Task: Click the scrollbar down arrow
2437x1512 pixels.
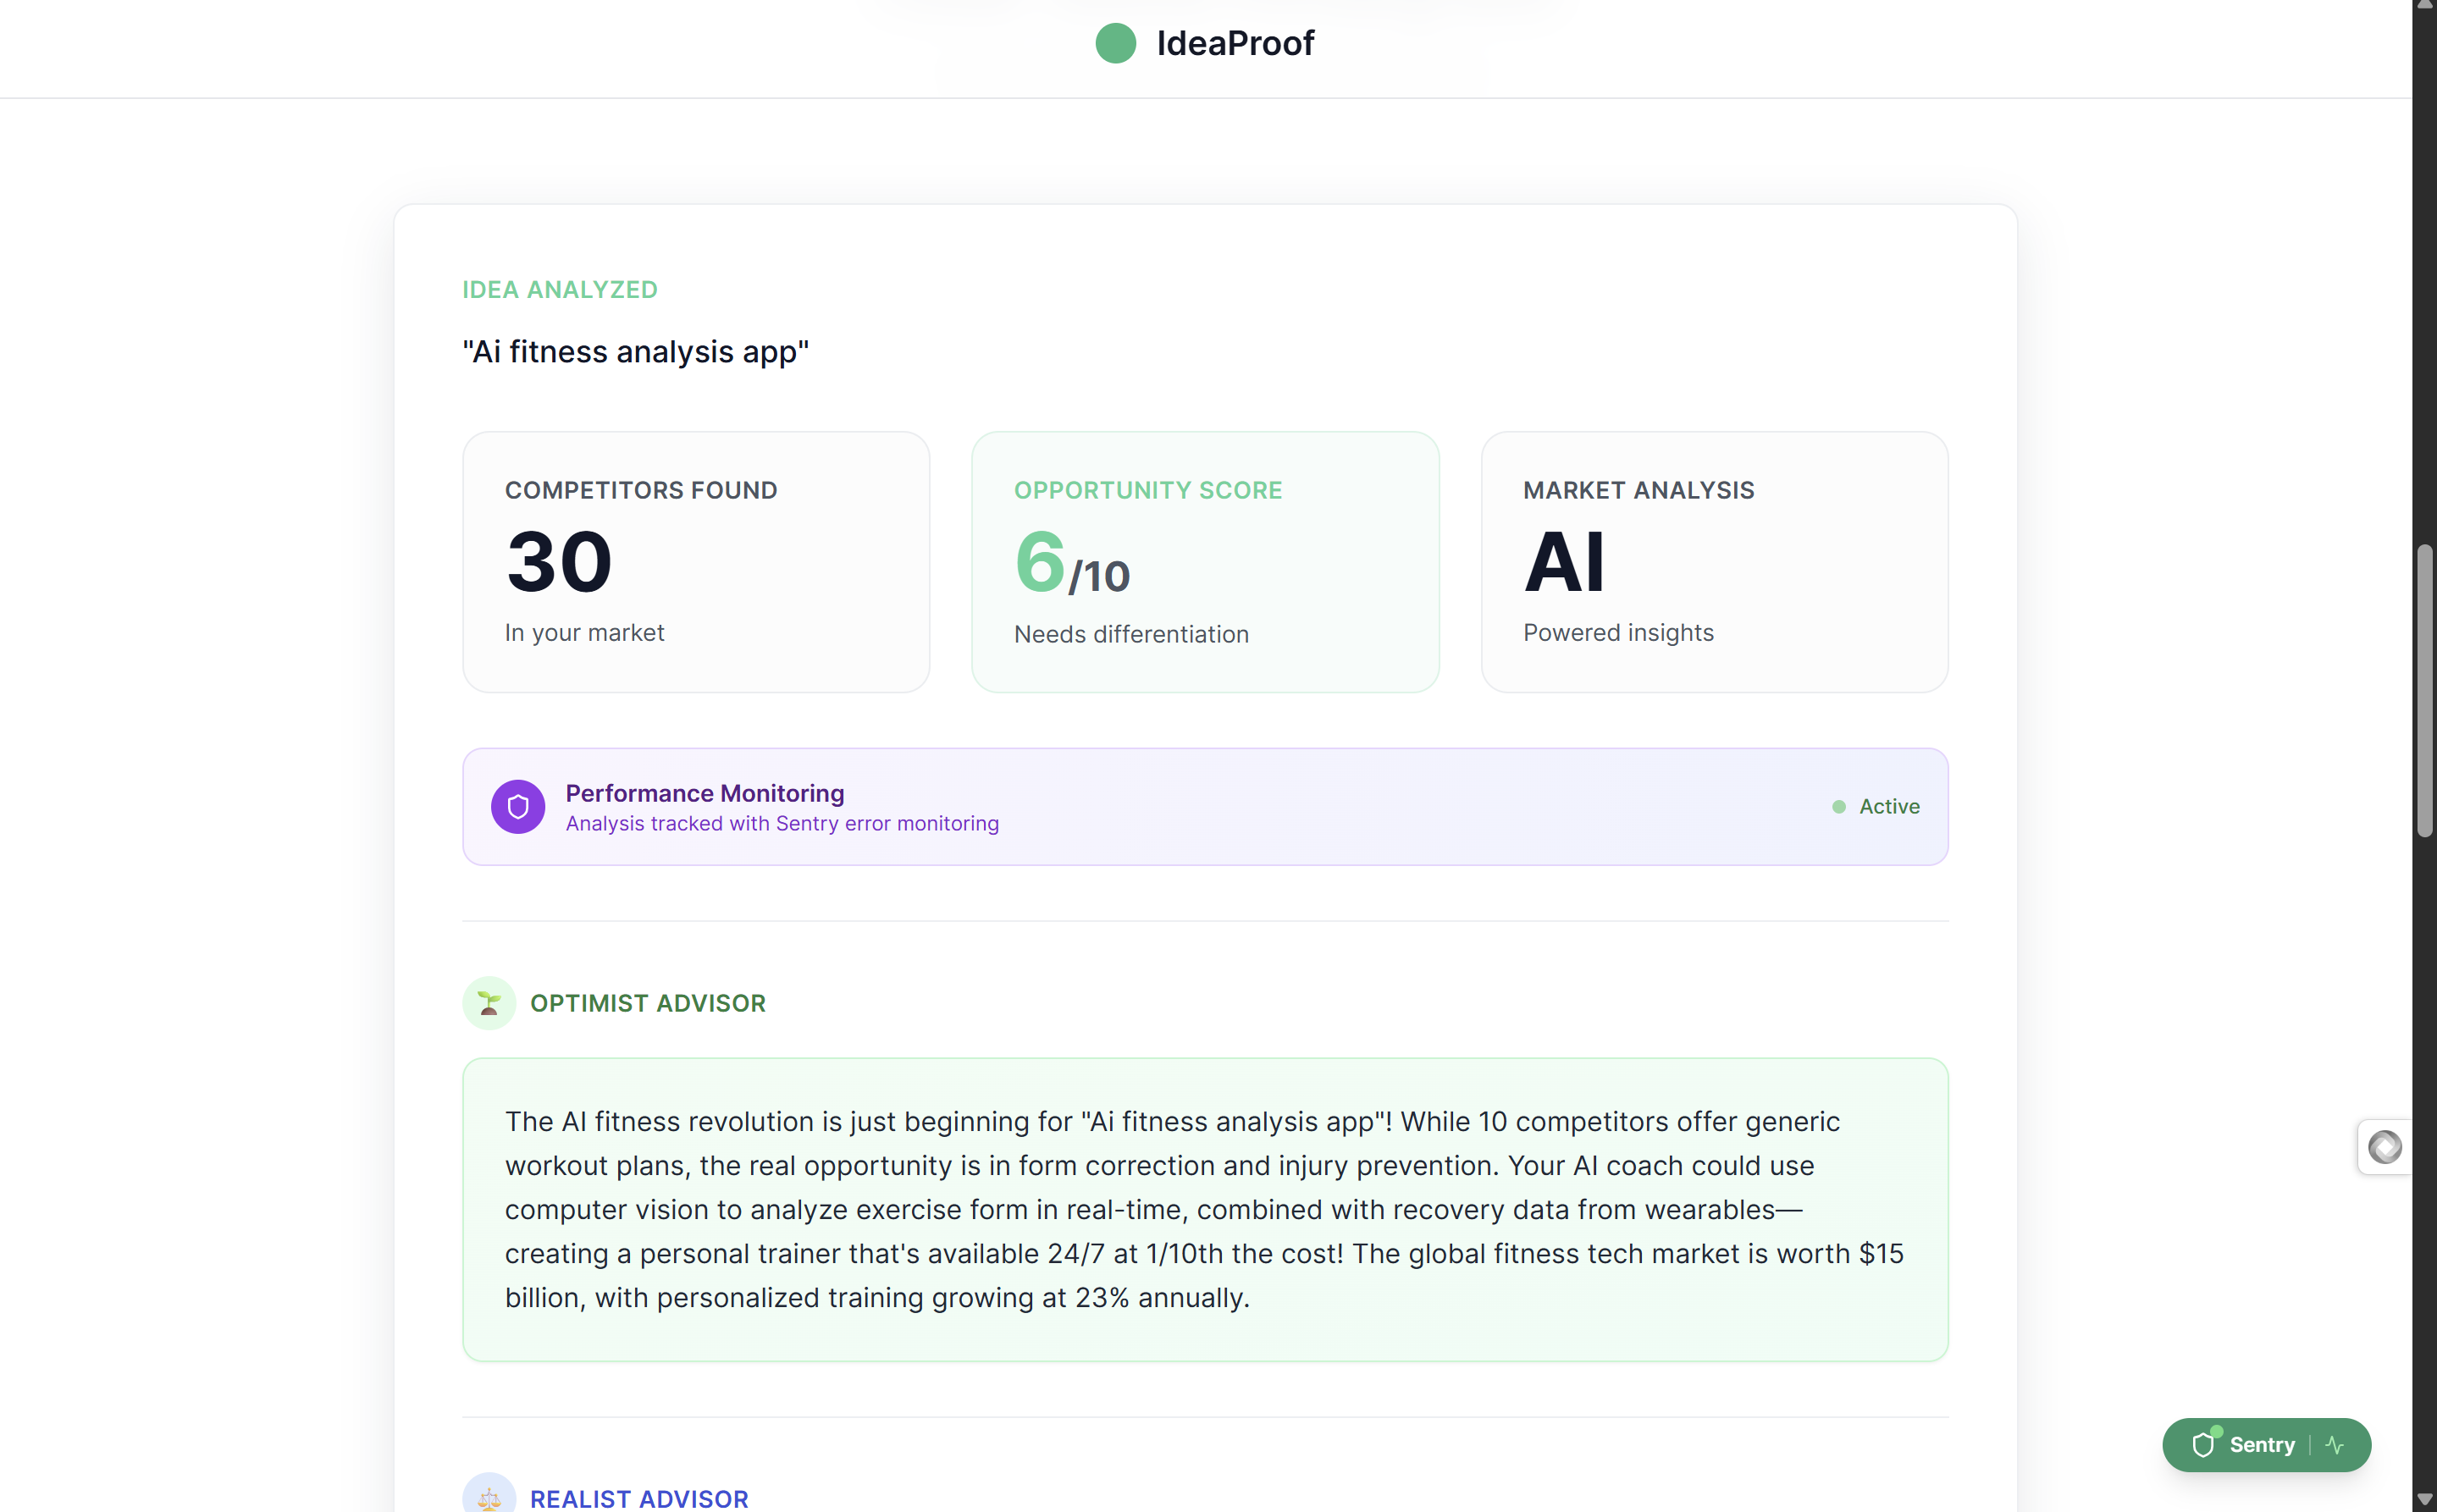Action: 2425,1499
